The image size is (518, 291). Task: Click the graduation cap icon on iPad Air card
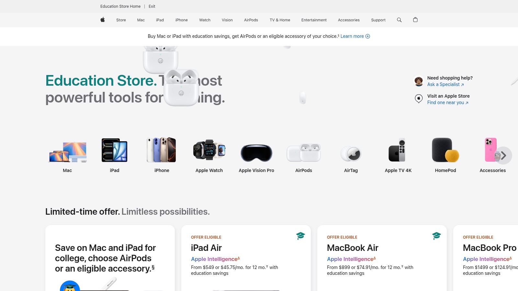click(x=300, y=236)
